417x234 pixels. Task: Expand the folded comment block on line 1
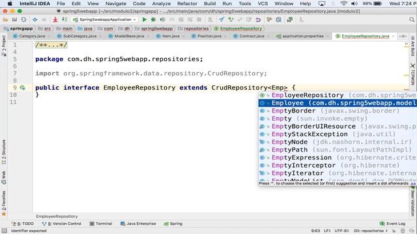click(x=51, y=45)
